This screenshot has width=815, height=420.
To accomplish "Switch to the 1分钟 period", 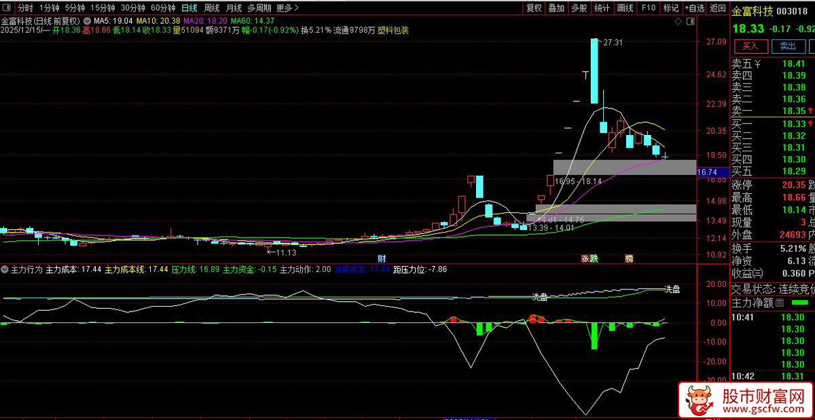I will click(49, 8).
